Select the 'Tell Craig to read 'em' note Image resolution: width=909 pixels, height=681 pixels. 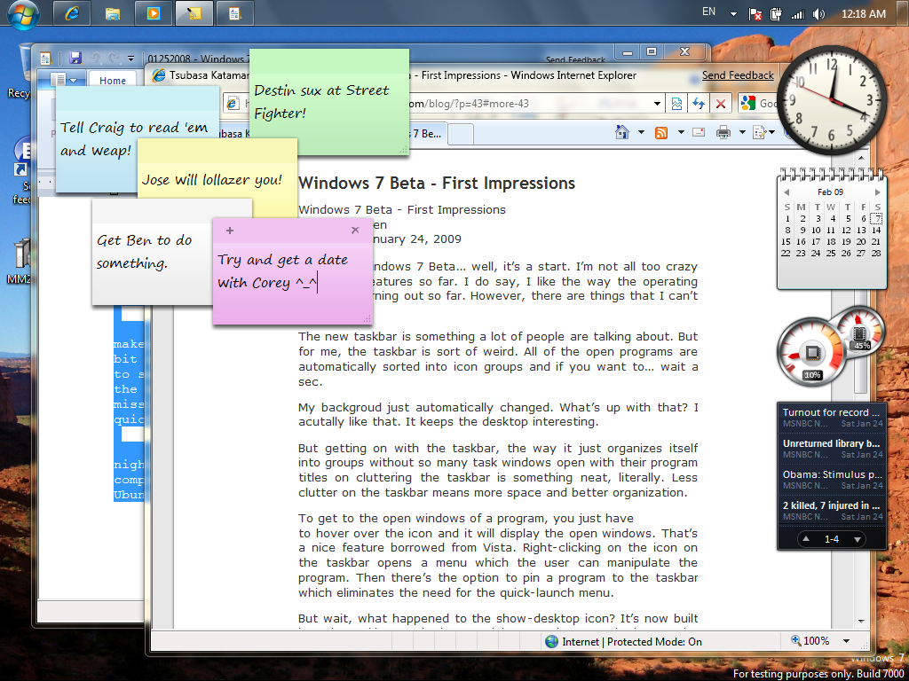tap(137, 139)
